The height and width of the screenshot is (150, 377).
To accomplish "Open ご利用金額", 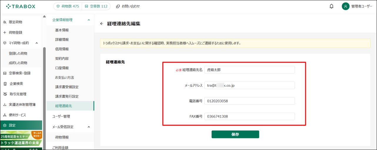I will pos(60,148).
